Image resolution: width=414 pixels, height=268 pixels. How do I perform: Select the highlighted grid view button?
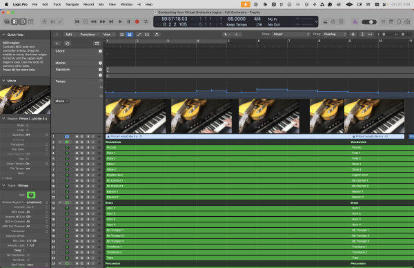pos(130,35)
